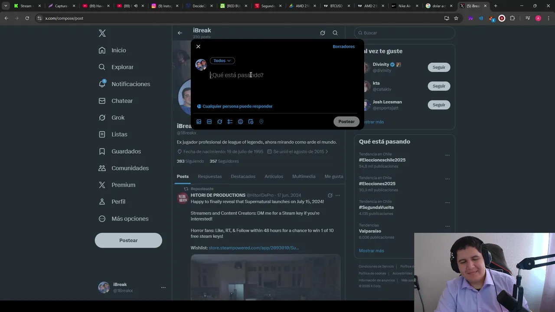Follow Josh Leesman
Image resolution: width=555 pixels, height=312 pixels.
tap(439, 105)
